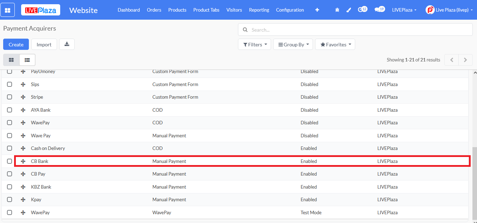Viewport: 477px width, 223px height.
Task: Switch to kanban view
Action: click(x=11, y=60)
